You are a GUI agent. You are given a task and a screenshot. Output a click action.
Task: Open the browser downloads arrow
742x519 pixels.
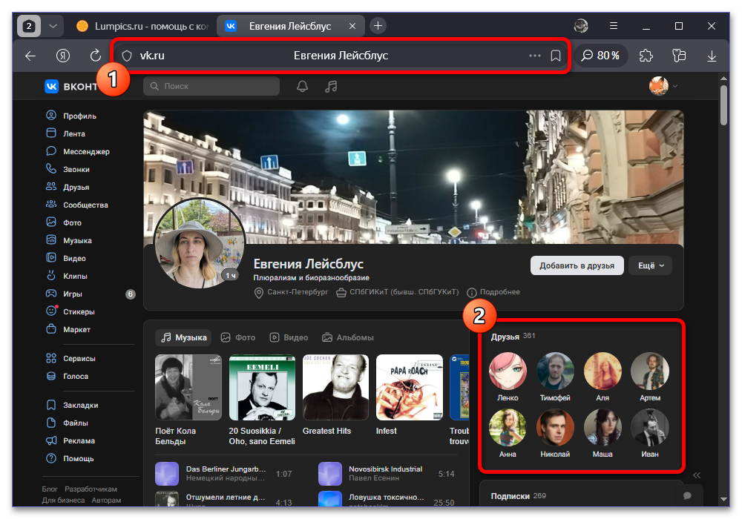click(x=712, y=56)
